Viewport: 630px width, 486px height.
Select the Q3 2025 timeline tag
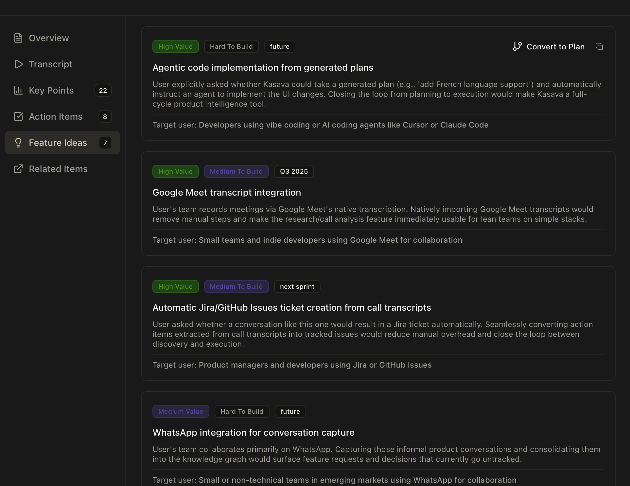293,171
